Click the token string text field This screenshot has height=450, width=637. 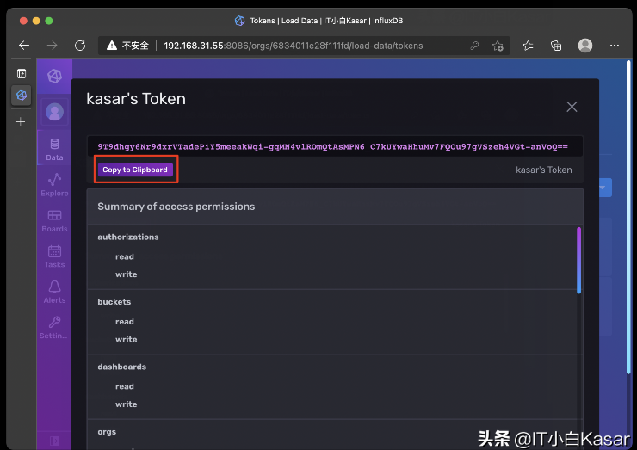[335, 146]
